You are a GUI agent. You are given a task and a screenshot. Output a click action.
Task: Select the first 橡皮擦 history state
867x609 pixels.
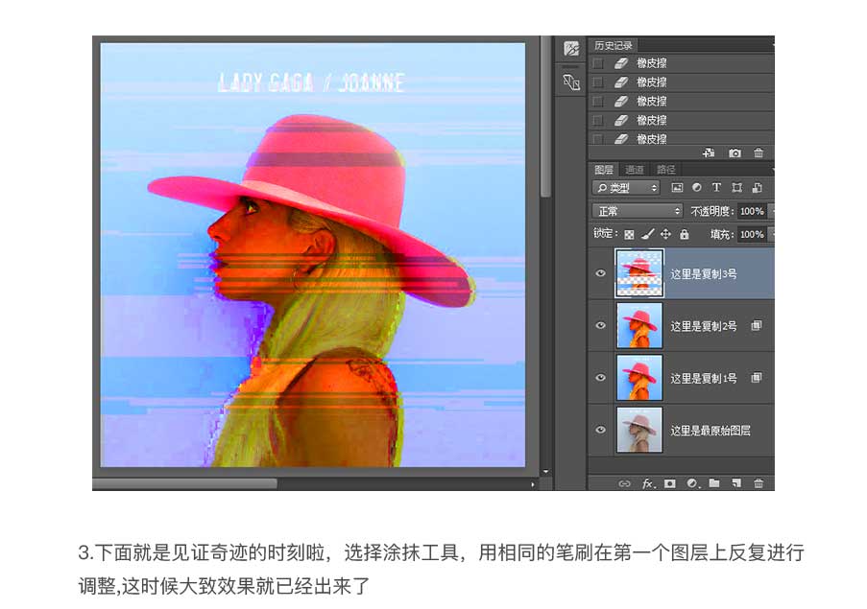(x=682, y=63)
